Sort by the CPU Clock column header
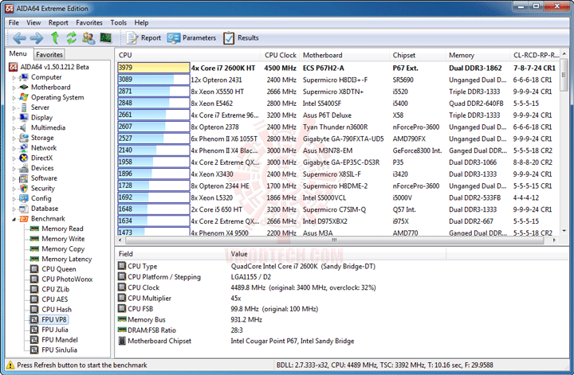 click(280, 55)
